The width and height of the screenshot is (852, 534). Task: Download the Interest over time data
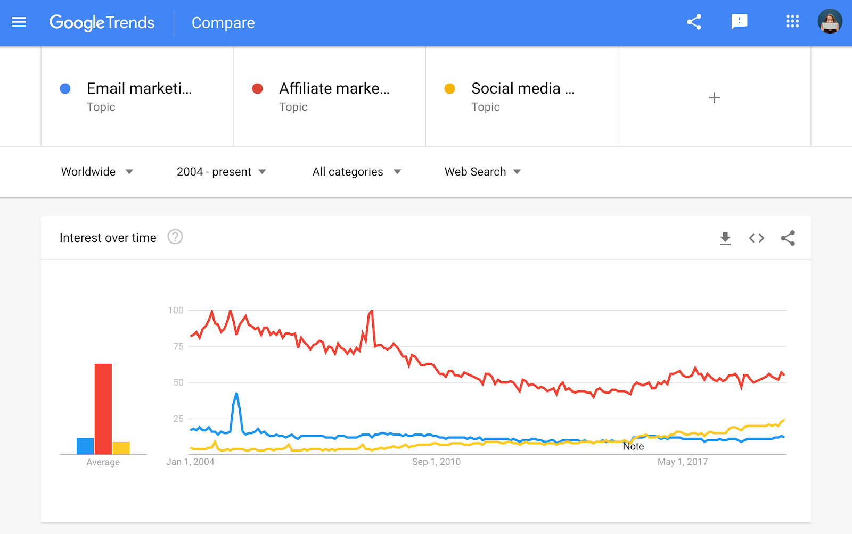click(x=725, y=238)
